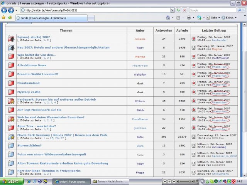
Task: Open the Seite menu dropdown
Action: [213, 18]
